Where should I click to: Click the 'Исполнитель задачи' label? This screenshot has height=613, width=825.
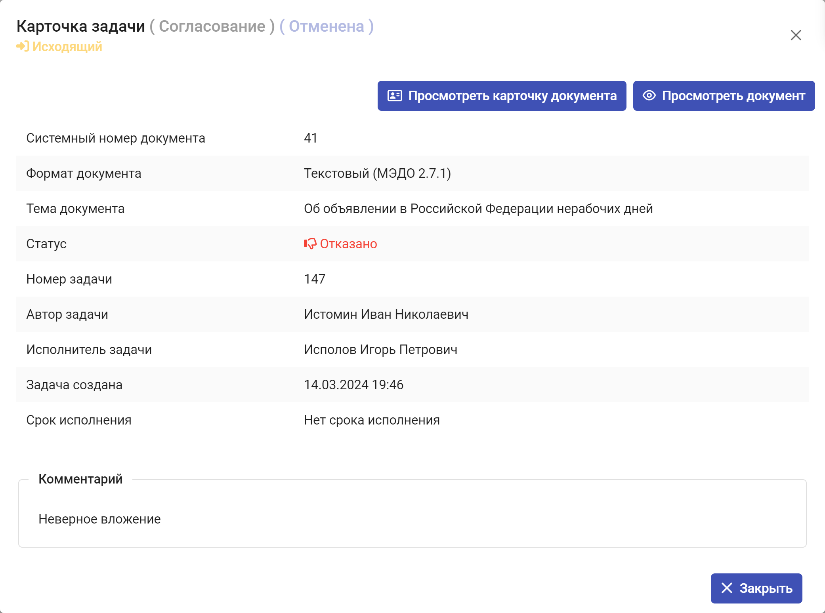(x=89, y=350)
